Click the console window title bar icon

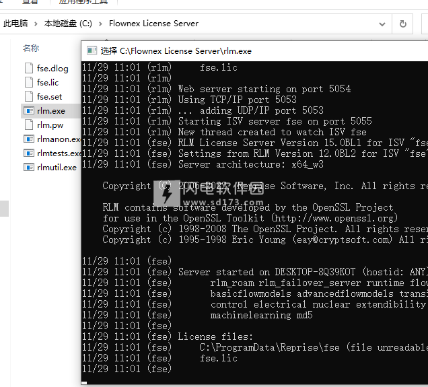[x=92, y=50]
